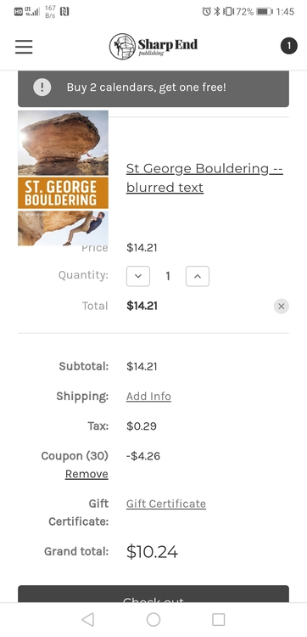Remove the applied coupon

(x=87, y=474)
